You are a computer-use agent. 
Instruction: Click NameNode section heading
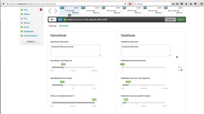tap(58, 35)
